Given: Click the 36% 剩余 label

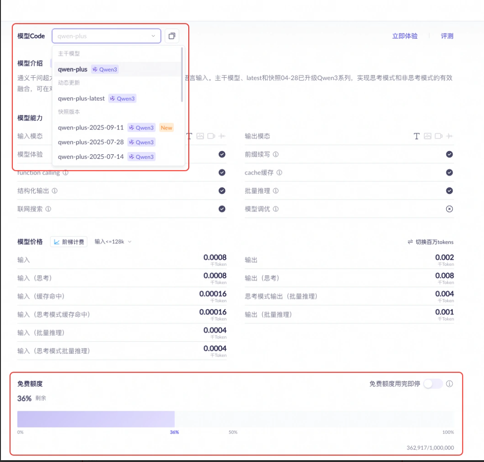Looking at the screenshot, I should (31, 398).
